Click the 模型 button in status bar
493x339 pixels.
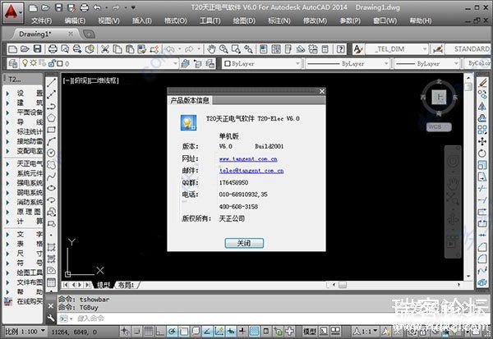[x=310, y=331]
